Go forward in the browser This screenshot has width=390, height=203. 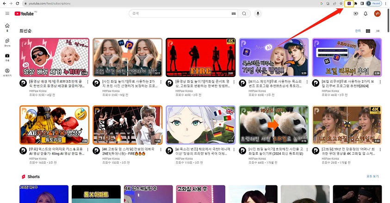11,4
